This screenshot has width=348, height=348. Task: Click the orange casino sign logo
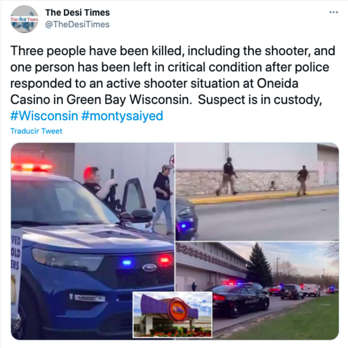coord(177,310)
